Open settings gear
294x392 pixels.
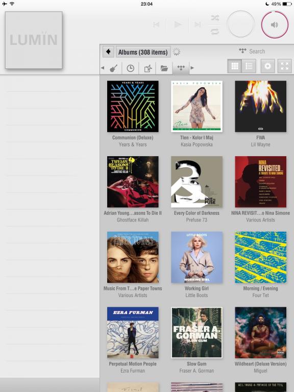(268, 66)
